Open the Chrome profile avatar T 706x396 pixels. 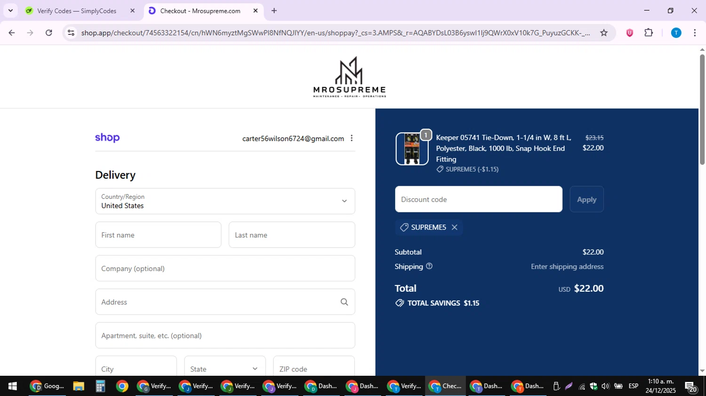pos(676,33)
